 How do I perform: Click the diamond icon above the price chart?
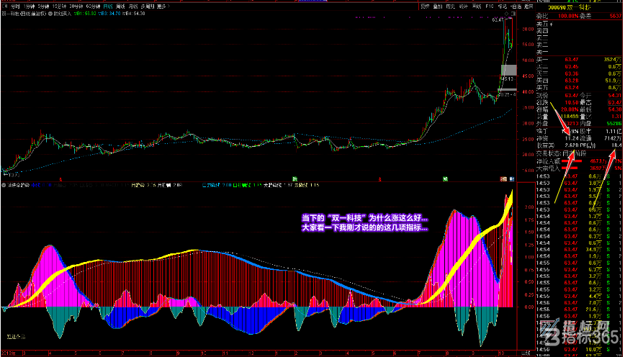click(508, 14)
